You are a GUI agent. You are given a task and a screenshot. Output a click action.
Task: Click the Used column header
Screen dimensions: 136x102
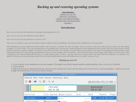[x=91, y=94]
